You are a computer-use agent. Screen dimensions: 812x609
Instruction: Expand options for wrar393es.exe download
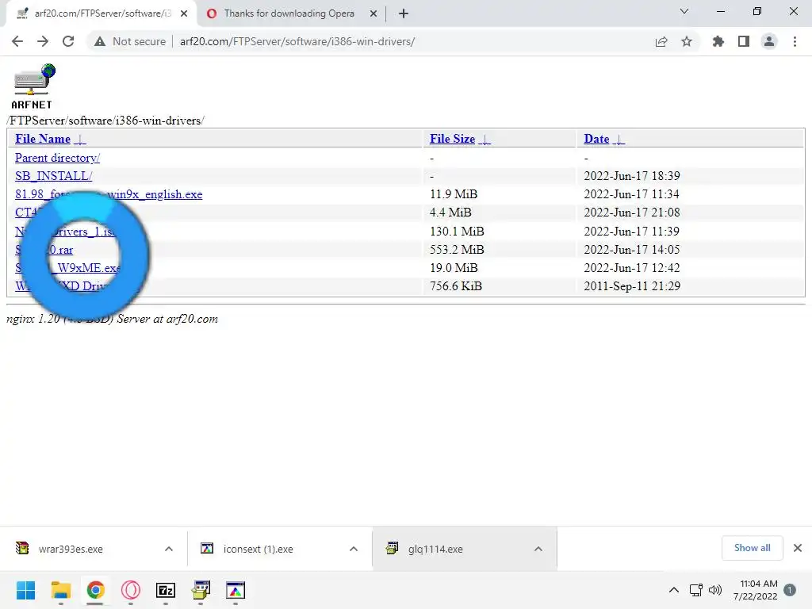[169, 549]
